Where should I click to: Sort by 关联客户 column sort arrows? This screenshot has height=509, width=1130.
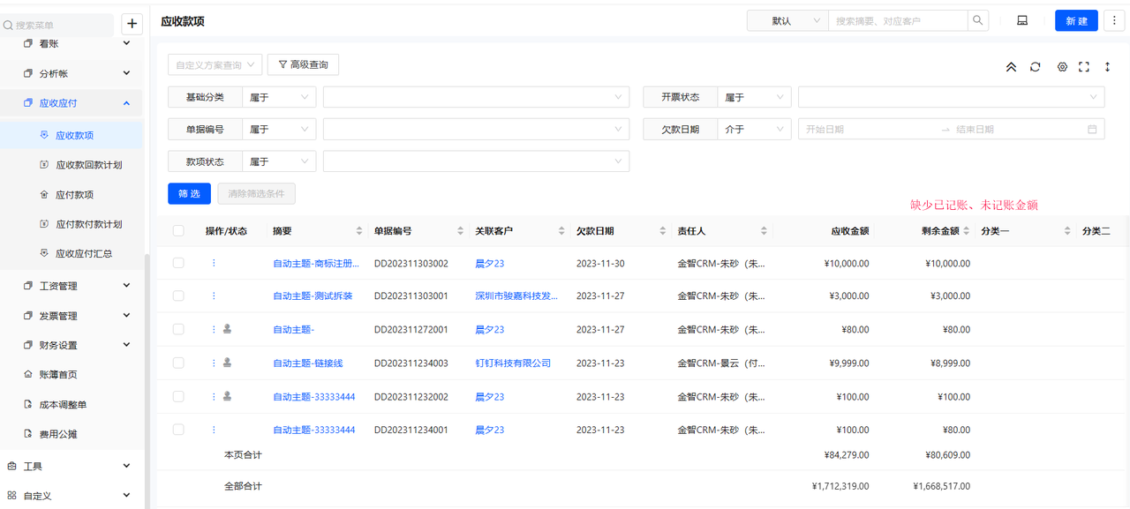tap(562, 231)
